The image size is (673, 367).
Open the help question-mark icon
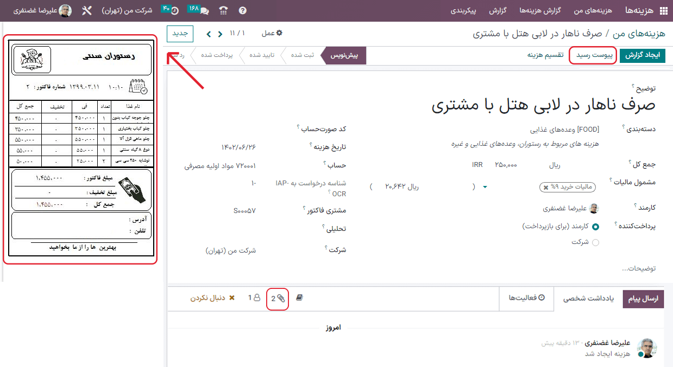(243, 10)
